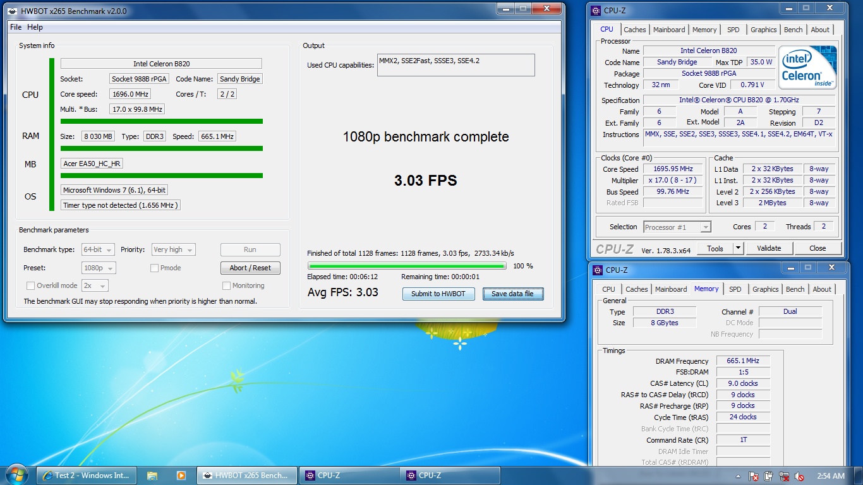This screenshot has height=485, width=863.
Task: Click the bottom CPU-Z window title icon
Action: (x=597, y=270)
